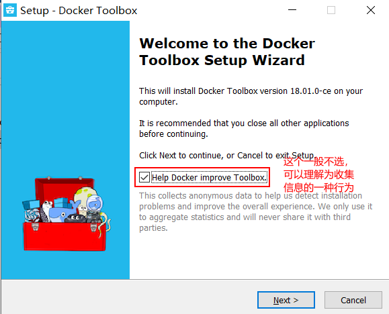Untick the Help Docker improve Toolbox checkbox
This screenshot has width=389, height=314.
tap(144, 177)
